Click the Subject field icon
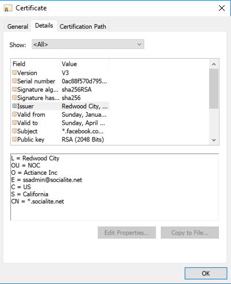231x284 pixels. 14,131
